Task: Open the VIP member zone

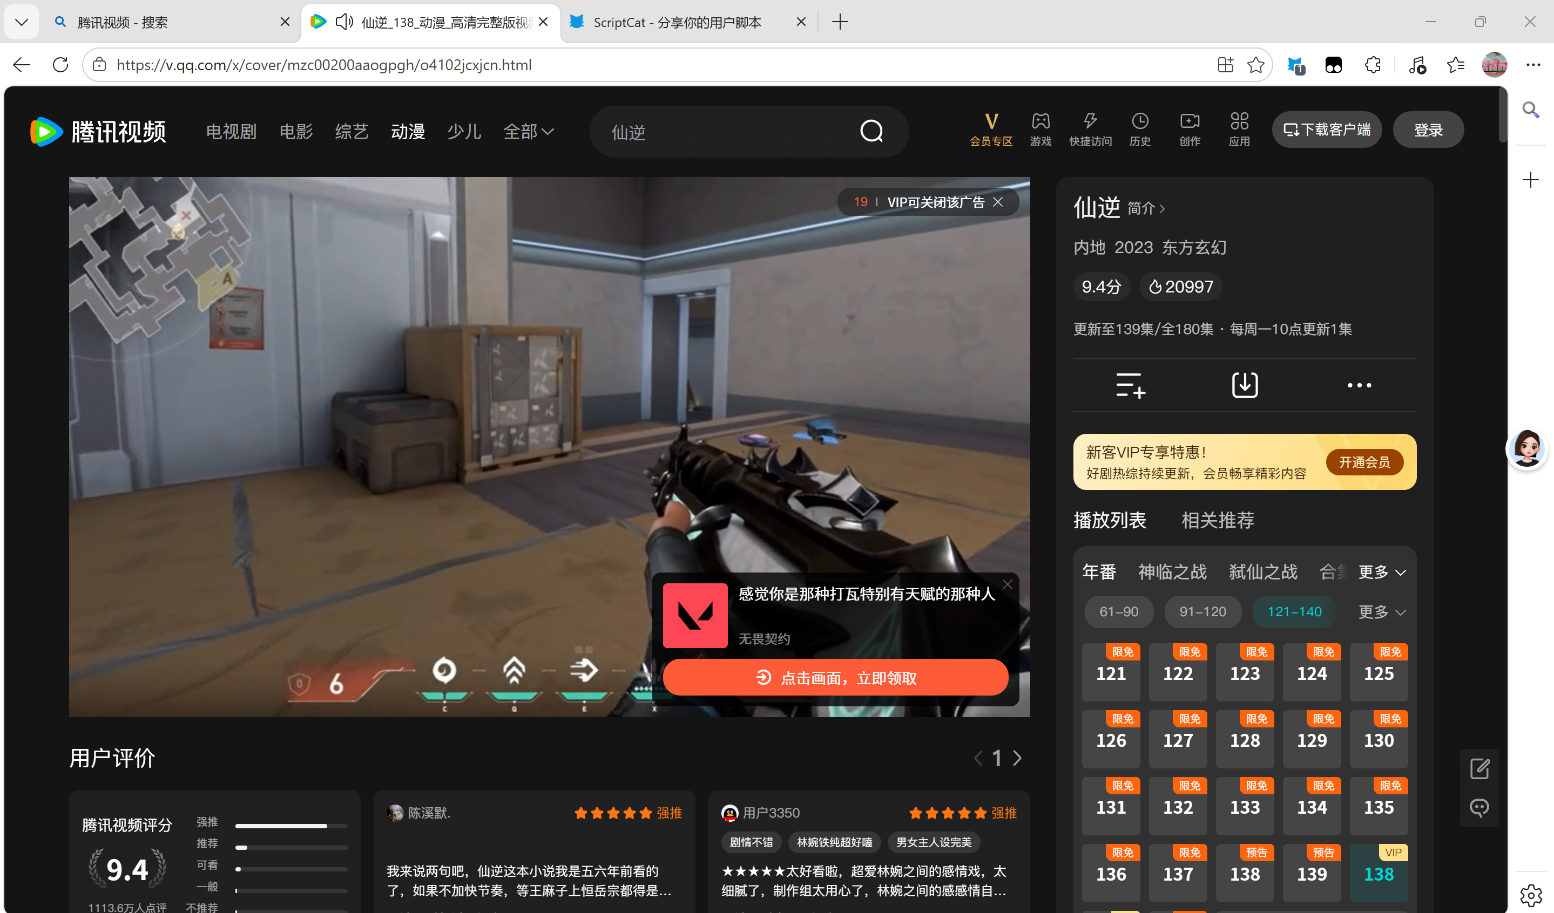Action: pyautogui.click(x=990, y=130)
